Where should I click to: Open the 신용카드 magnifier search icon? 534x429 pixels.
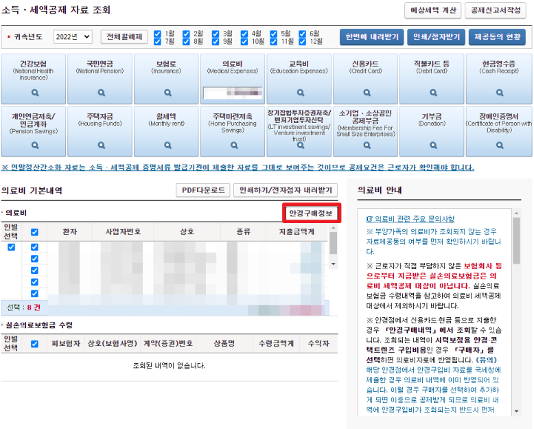coord(367,93)
